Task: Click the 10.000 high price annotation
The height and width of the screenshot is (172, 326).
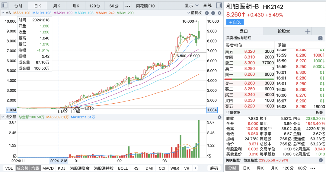Action: pos(190,21)
